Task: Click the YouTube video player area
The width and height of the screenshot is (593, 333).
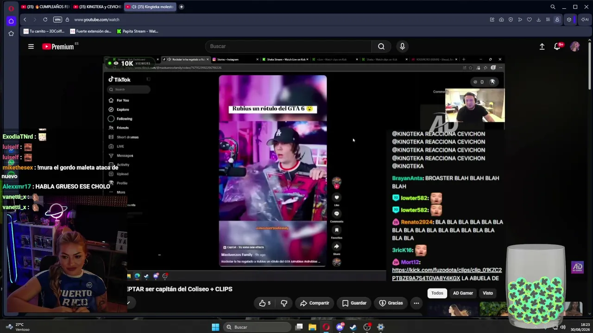Action: point(303,167)
